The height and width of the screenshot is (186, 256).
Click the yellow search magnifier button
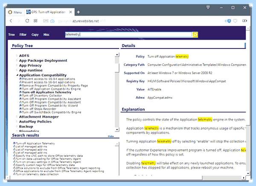[x=195, y=34]
